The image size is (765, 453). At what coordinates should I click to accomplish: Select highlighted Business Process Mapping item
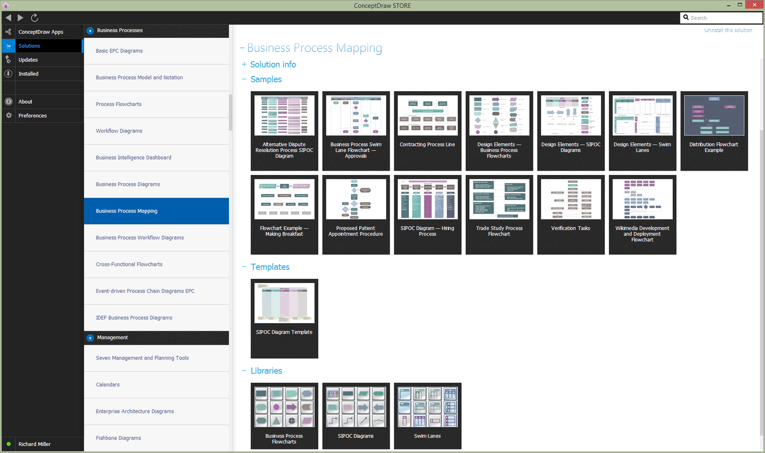click(x=157, y=211)
